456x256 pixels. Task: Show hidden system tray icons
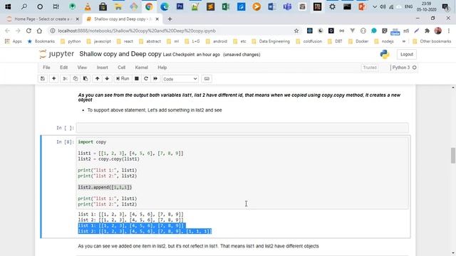pyautogui.click(x=375, y=6)
